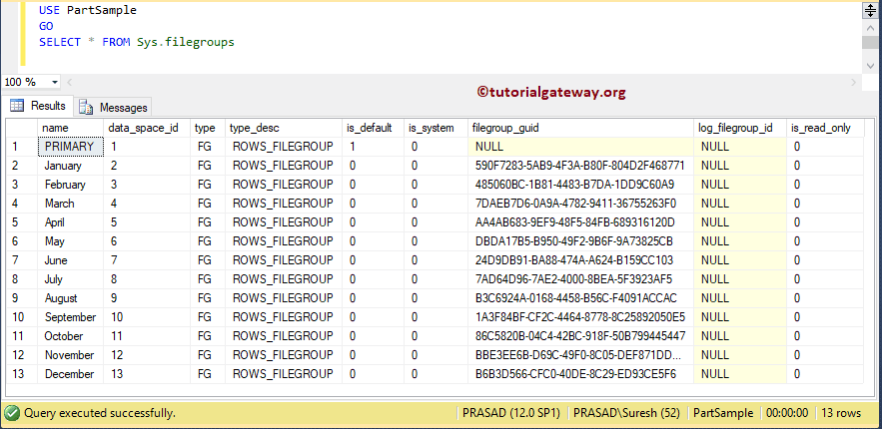The image size is (882, 429).
Task: Select the March name cell
Action: point(70,204)
